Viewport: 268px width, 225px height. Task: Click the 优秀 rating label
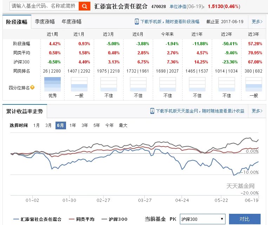[x=52, y=96]
